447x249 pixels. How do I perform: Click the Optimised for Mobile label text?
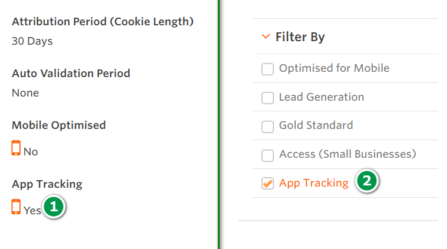pyautogui.click(x=334, y=68)
